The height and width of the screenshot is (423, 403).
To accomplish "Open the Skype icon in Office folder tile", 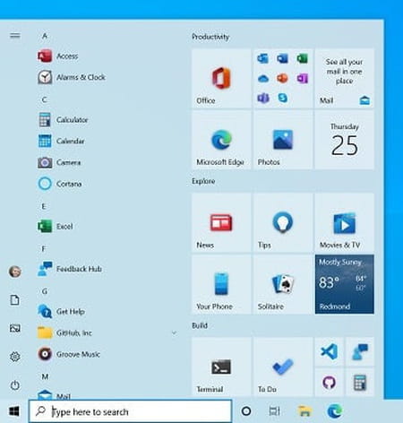I will click(x=282, y=98).
